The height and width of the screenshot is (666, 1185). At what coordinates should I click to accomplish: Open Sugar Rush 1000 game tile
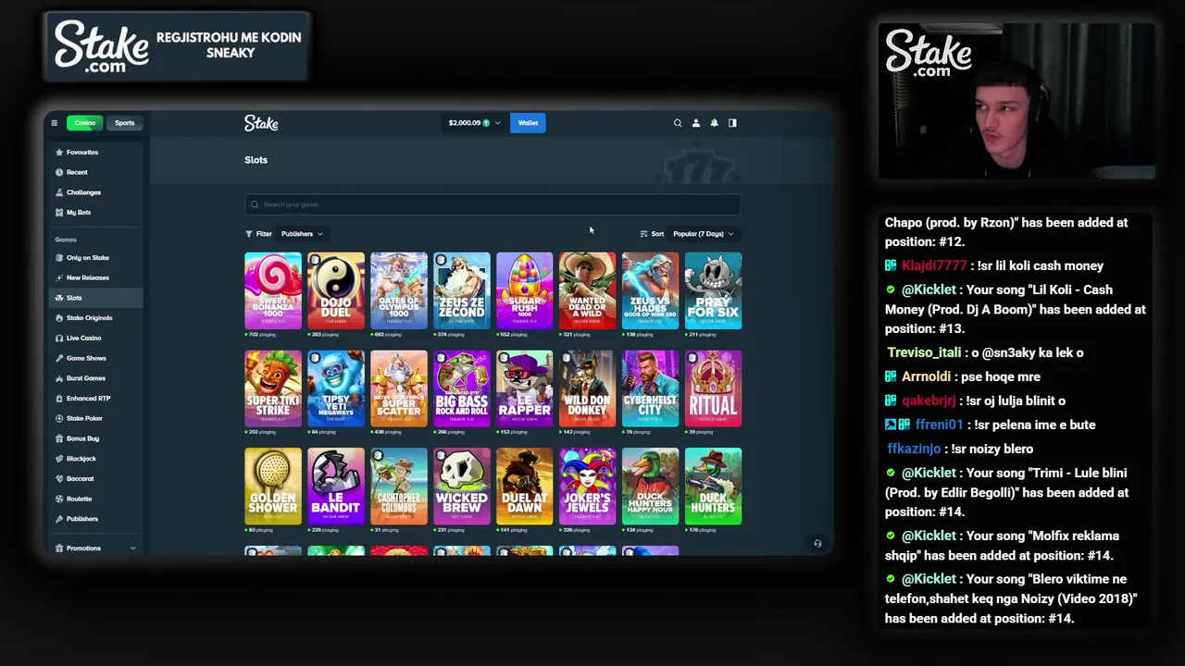pyautogui.click(x=525, y=290)
